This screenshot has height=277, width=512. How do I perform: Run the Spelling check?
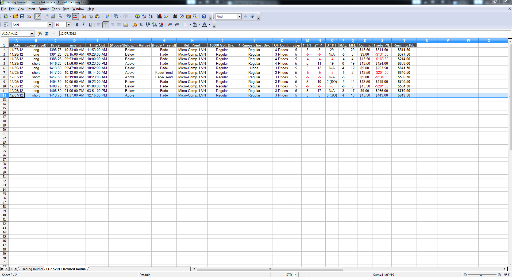tap(69, 16)
